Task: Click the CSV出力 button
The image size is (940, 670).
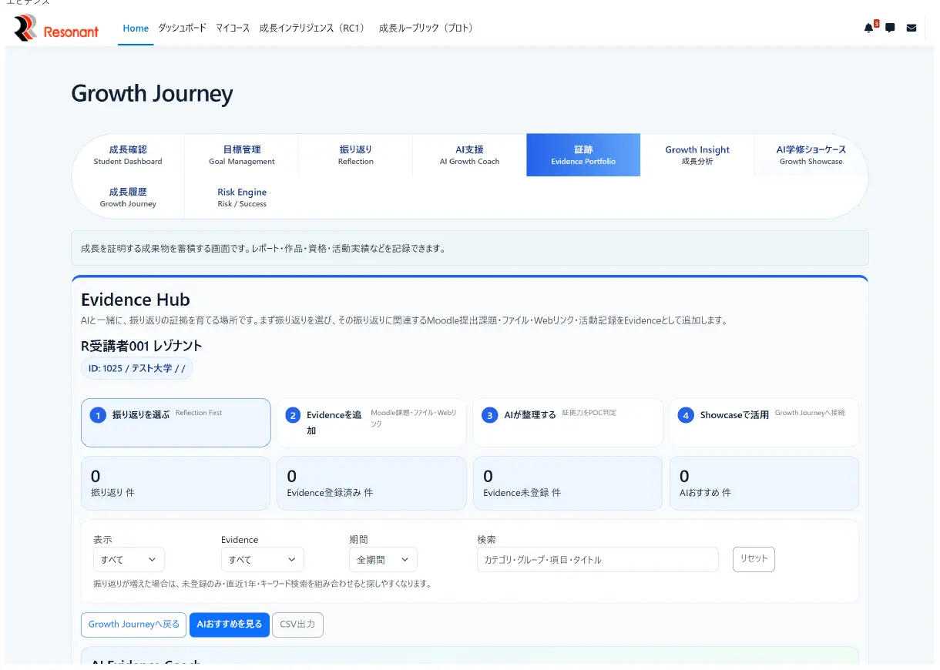Action: pyautogui.click(x=297, y=625)
